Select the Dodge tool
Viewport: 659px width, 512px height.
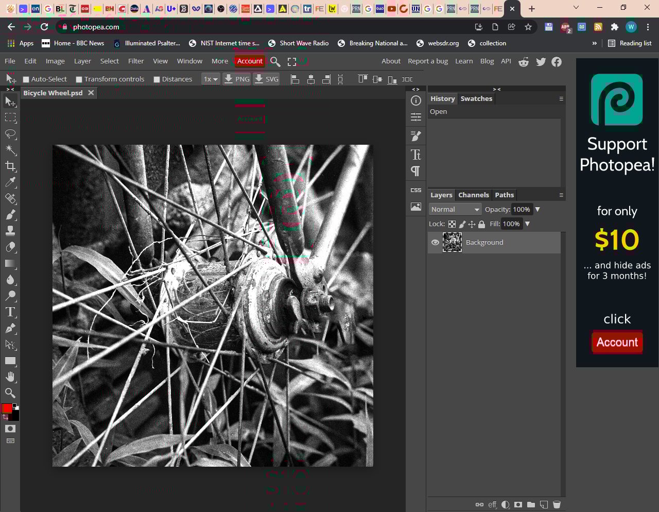(x=10, y=296)
